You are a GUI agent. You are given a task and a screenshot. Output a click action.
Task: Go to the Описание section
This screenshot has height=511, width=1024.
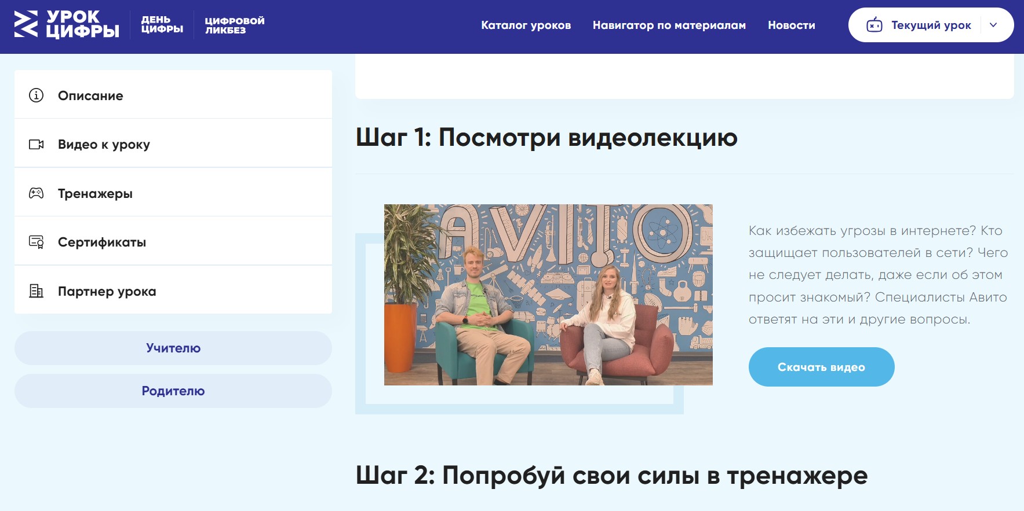tap(173, 94)
